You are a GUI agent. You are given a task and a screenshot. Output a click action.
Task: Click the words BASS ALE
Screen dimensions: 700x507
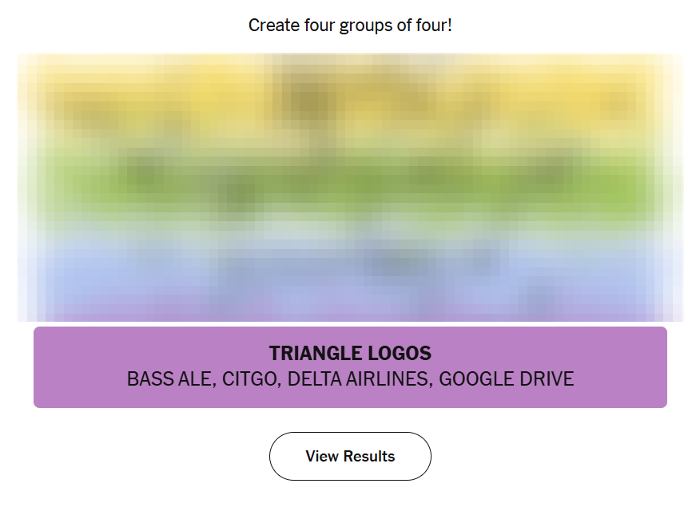tap(172, 379)
